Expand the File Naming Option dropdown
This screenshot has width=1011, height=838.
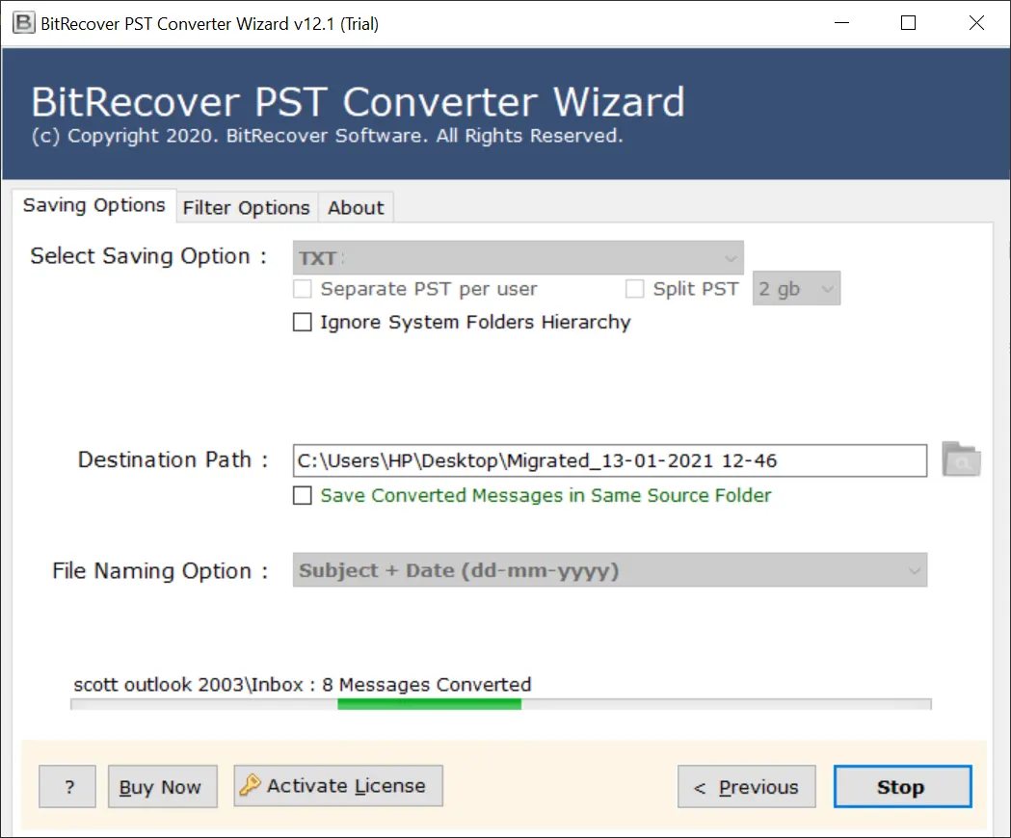click(x=609, y=570)
